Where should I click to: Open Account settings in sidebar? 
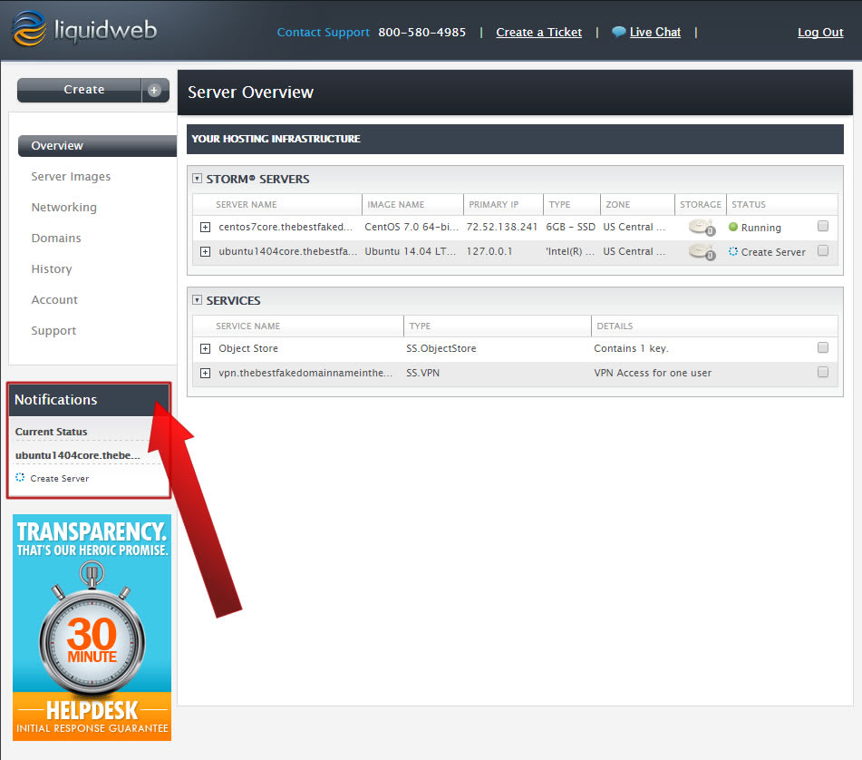(x=54, y=299)
